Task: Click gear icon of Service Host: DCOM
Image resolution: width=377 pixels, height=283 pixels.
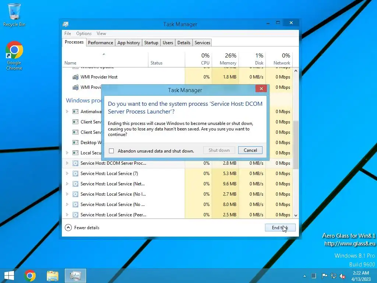Action: [x=75, y=163]
